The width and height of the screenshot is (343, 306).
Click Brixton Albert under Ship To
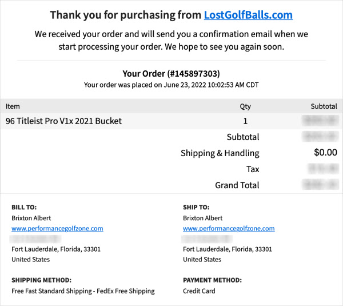(202, 218)
